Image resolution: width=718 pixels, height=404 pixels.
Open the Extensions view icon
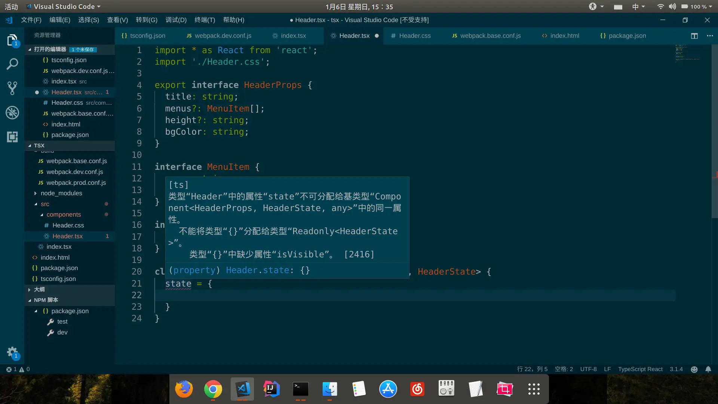pos(12,137)
